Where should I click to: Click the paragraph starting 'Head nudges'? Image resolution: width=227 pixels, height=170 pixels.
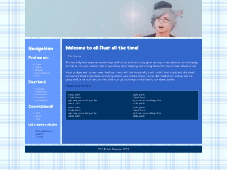pyautogui.click(x=129, y=76)
